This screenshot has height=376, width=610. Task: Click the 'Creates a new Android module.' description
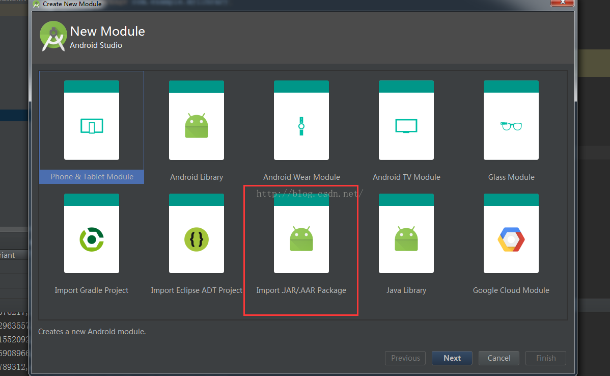click(92, 332)
